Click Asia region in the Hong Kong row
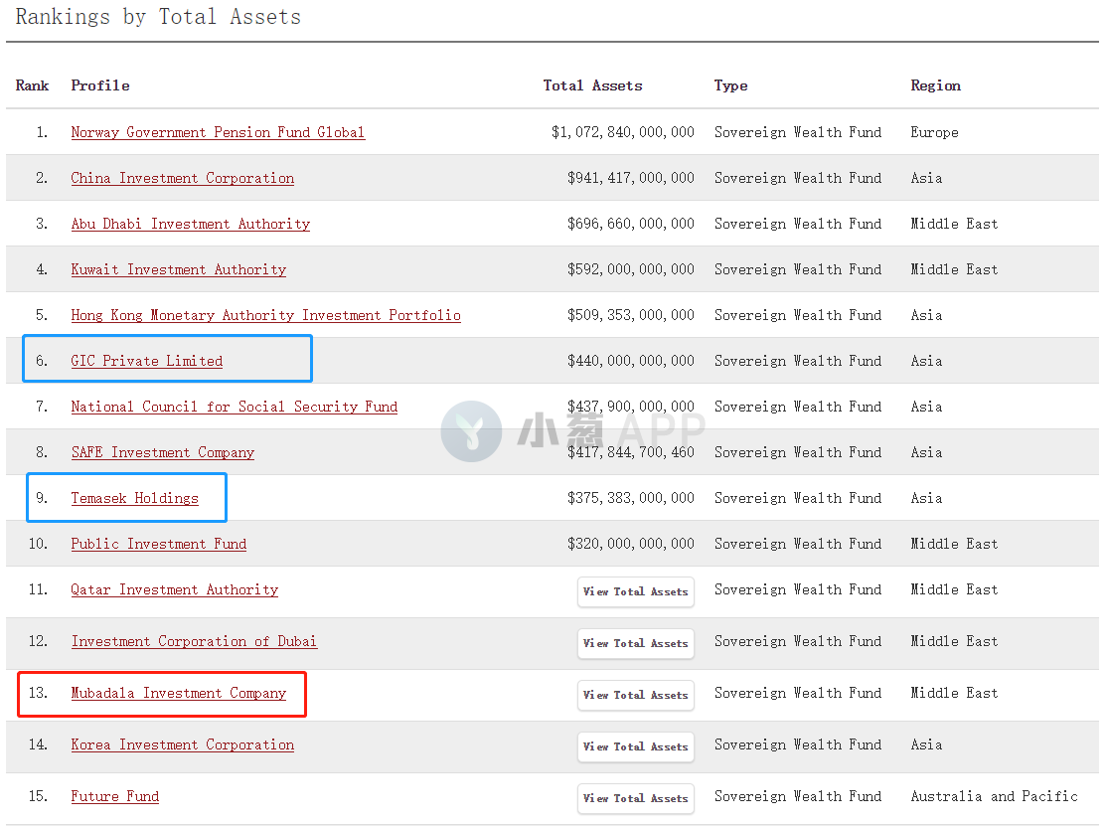 (x=926, y=315)
